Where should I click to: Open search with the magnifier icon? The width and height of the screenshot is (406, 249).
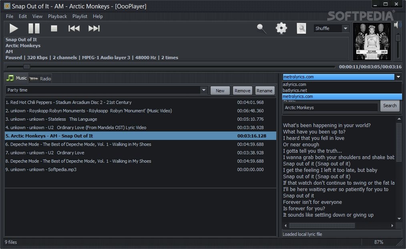(261, 28)
